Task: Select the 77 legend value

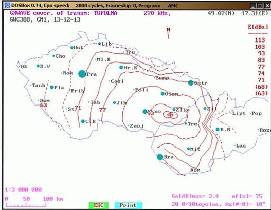Action: 261,67
